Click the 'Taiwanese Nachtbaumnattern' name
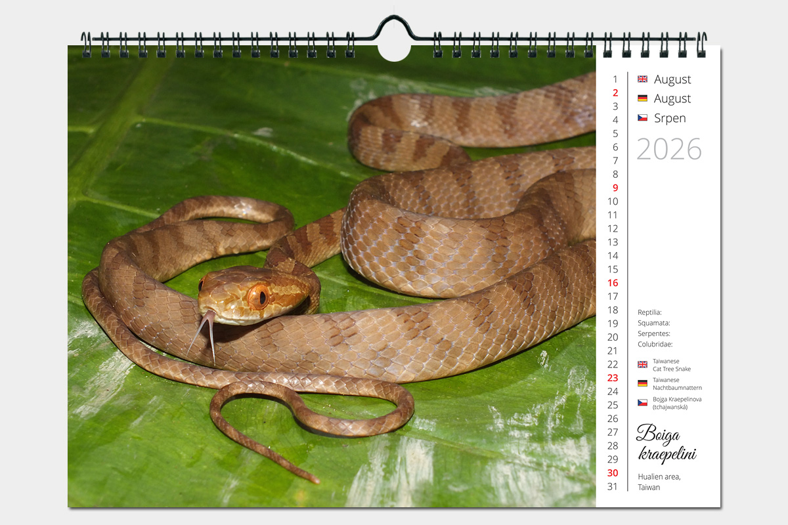This screenshot has height=525, width=788. (677, 384)
